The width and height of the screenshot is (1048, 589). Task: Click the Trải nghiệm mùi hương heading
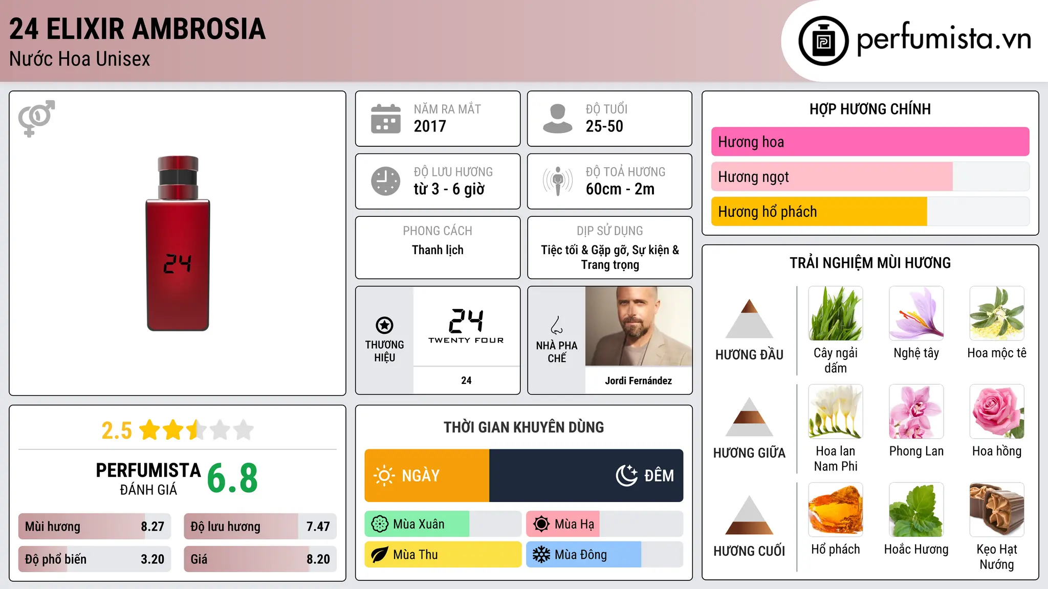(x=870, y=263)
